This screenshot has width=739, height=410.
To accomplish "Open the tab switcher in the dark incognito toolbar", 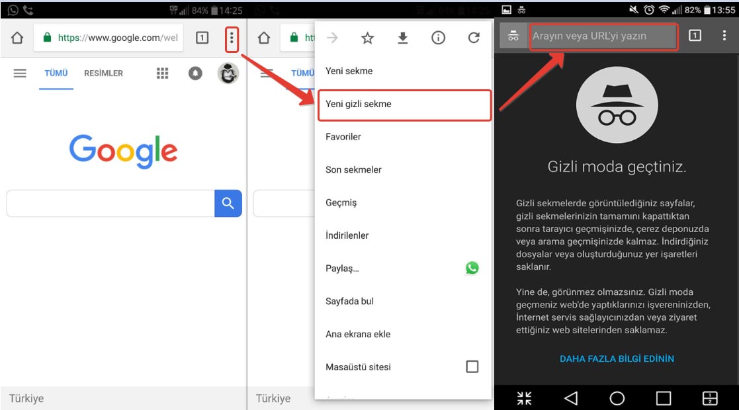I will [x=695, y=36].
